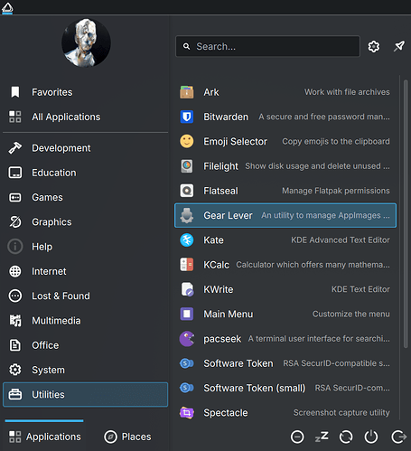This screenshot has height=451, width=411.
Task: Click the Filelight name label
Action: point(220,166)
